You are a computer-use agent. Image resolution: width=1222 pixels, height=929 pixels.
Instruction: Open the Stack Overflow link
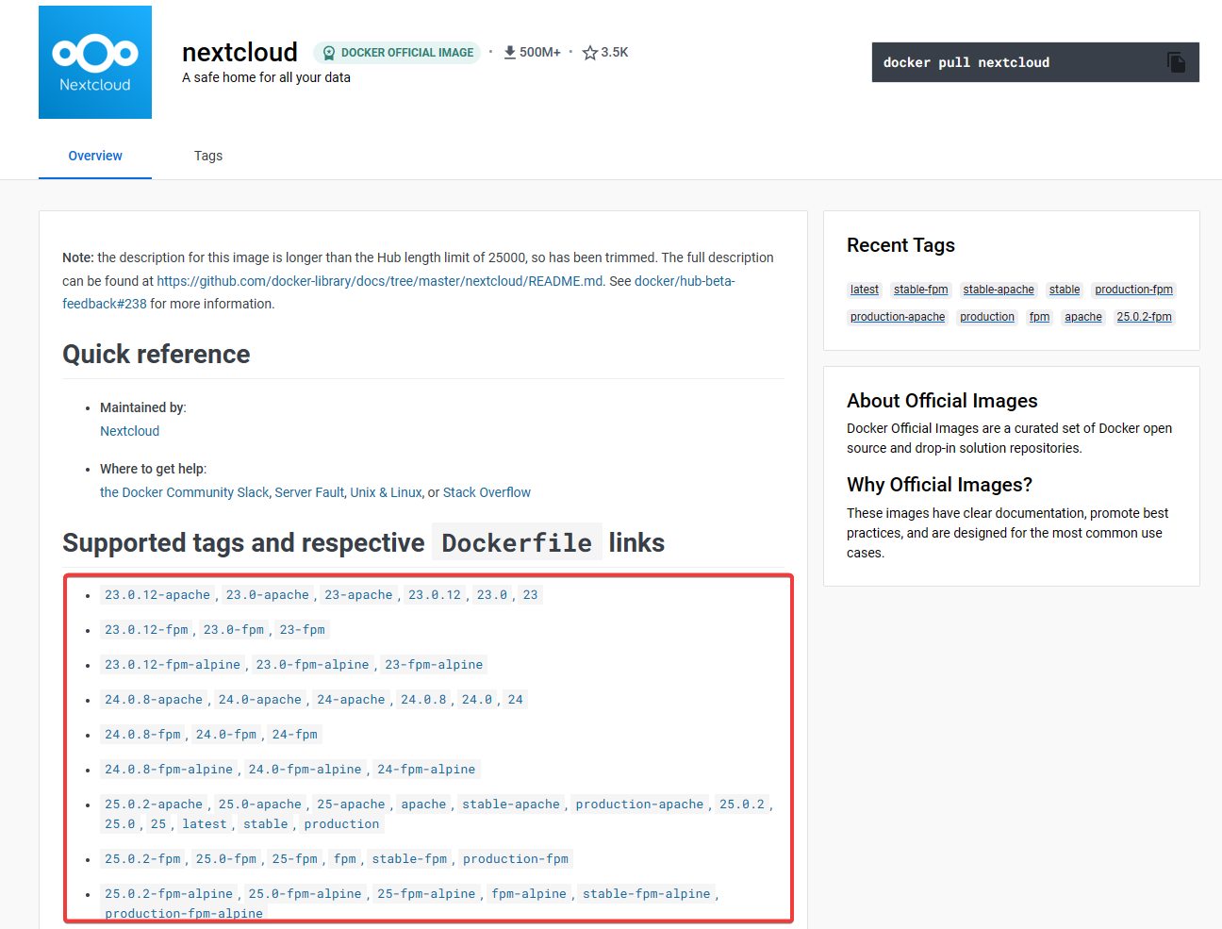point(487,492)
